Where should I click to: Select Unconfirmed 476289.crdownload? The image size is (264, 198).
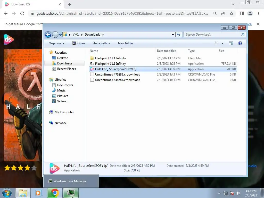pos(163,75)
